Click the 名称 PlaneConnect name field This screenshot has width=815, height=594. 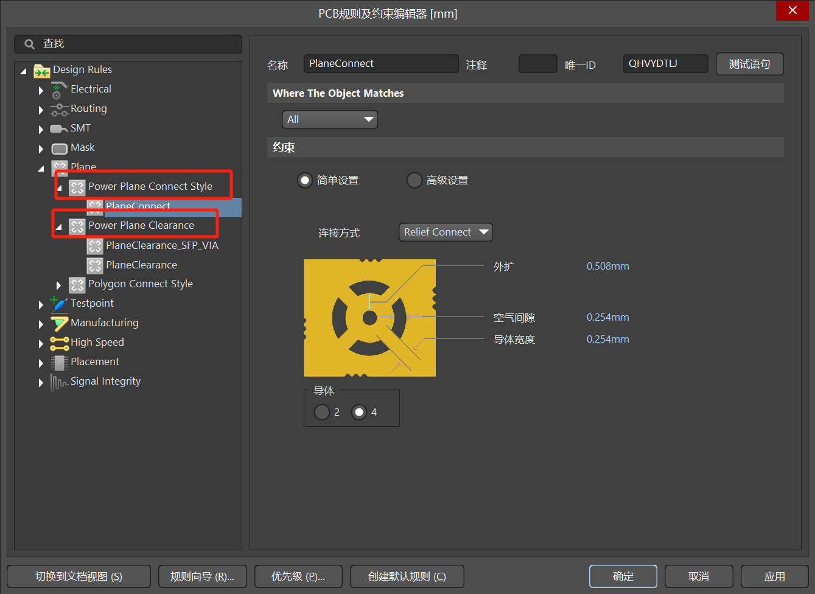381,64
